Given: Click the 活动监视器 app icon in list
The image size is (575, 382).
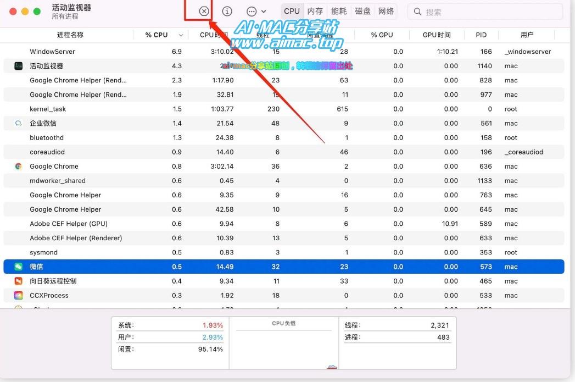Looking at the screenshot, I should 18,66.
